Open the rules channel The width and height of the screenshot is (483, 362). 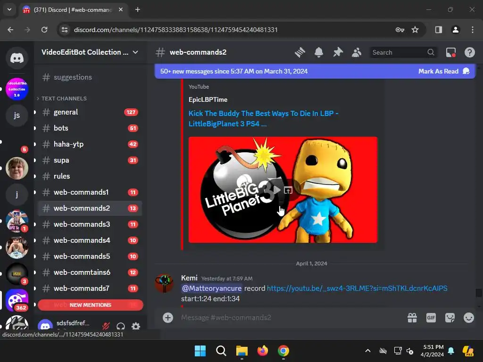pos(90,176)
